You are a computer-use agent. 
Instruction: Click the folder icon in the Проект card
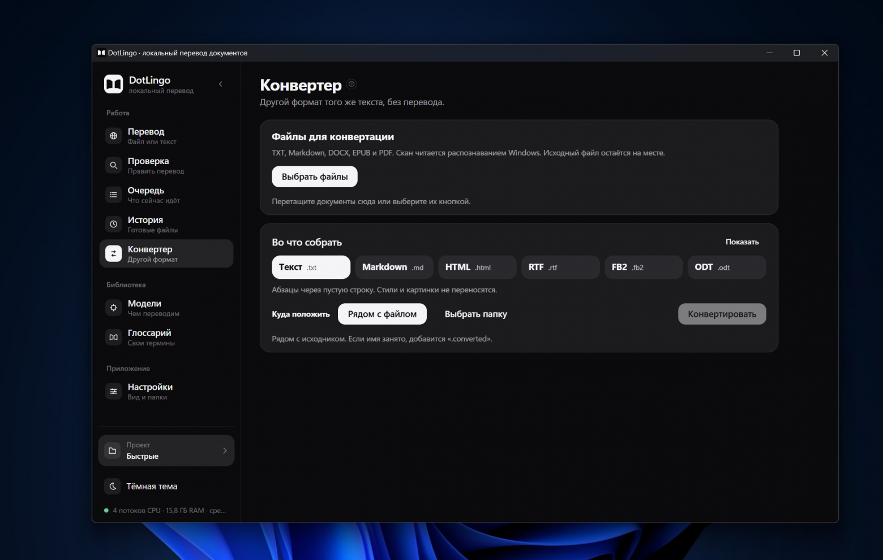pos(112,450)
